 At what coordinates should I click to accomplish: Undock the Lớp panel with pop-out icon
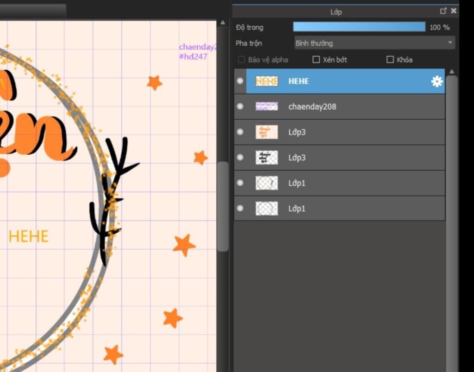[x=443, y=11]
